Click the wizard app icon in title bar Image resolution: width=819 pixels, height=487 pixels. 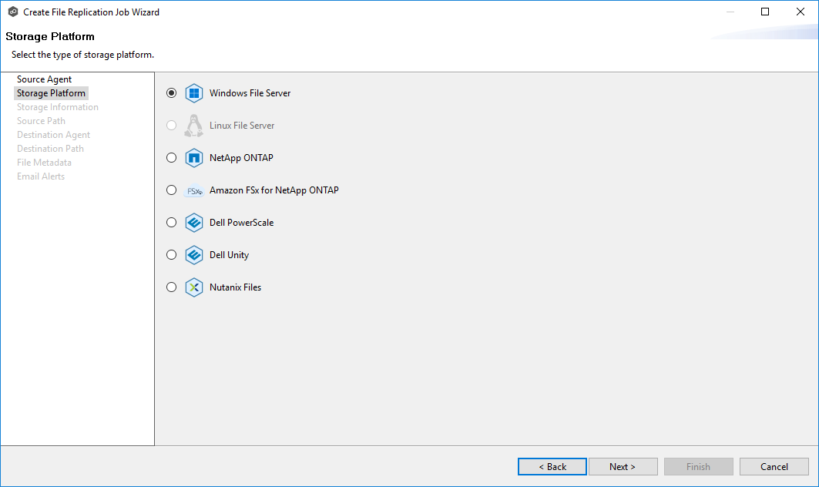click(x=13, y=12)
